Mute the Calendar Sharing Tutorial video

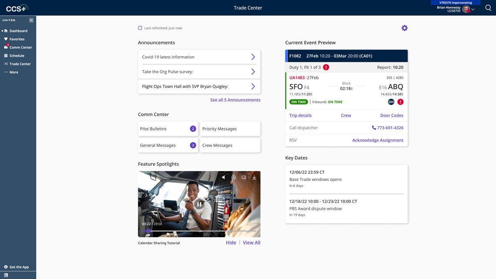(224, 177)
